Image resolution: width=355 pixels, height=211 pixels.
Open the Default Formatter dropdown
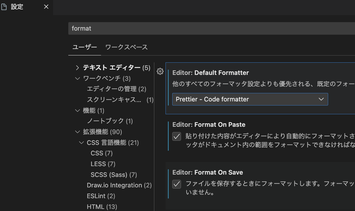click(250, 99)
